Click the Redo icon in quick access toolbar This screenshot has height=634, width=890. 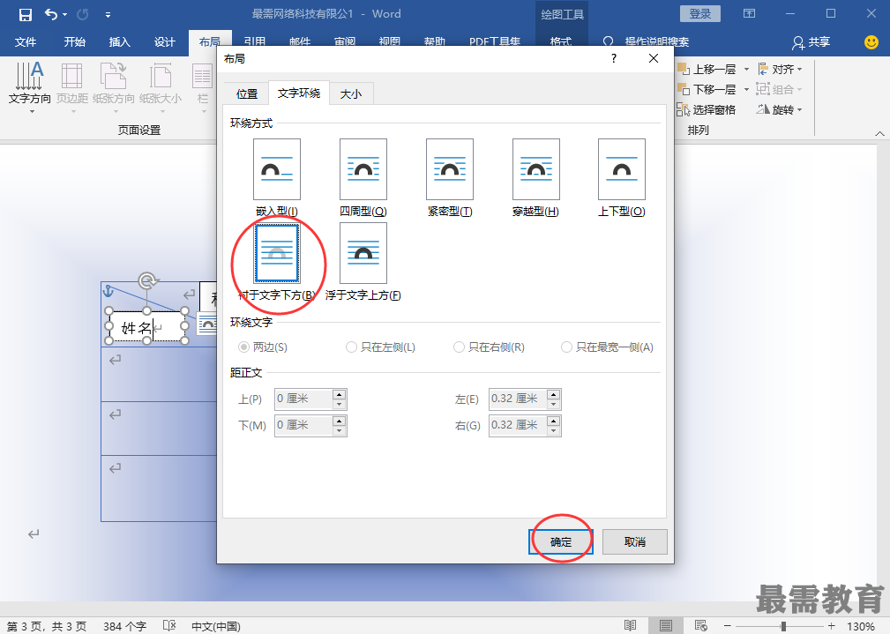tap(83, 14)
